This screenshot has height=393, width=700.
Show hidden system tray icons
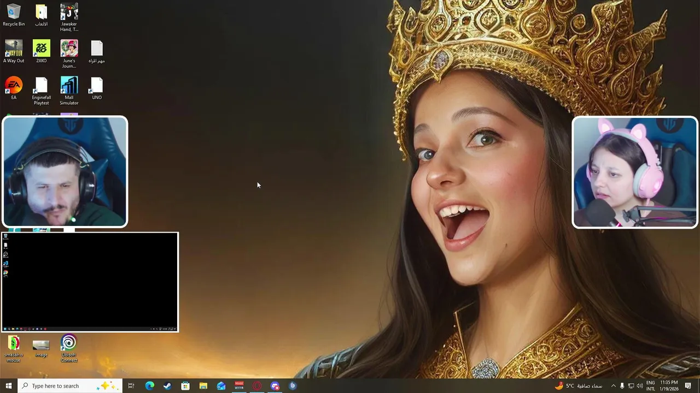(613, 386)
